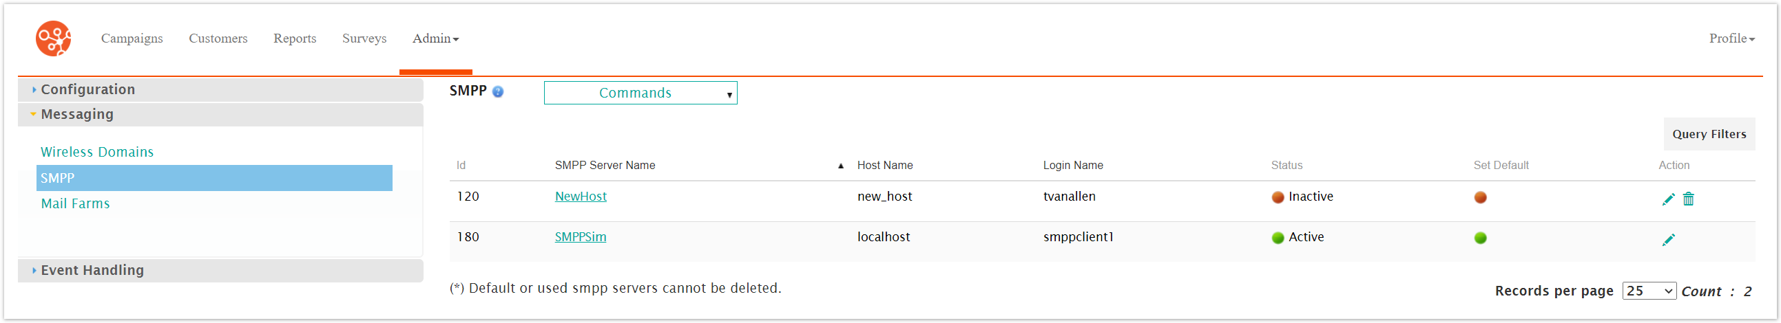The width and height of the screenshot is (1781, 323).
Task: Open the Commands dropdown
Action: (640, 93)
